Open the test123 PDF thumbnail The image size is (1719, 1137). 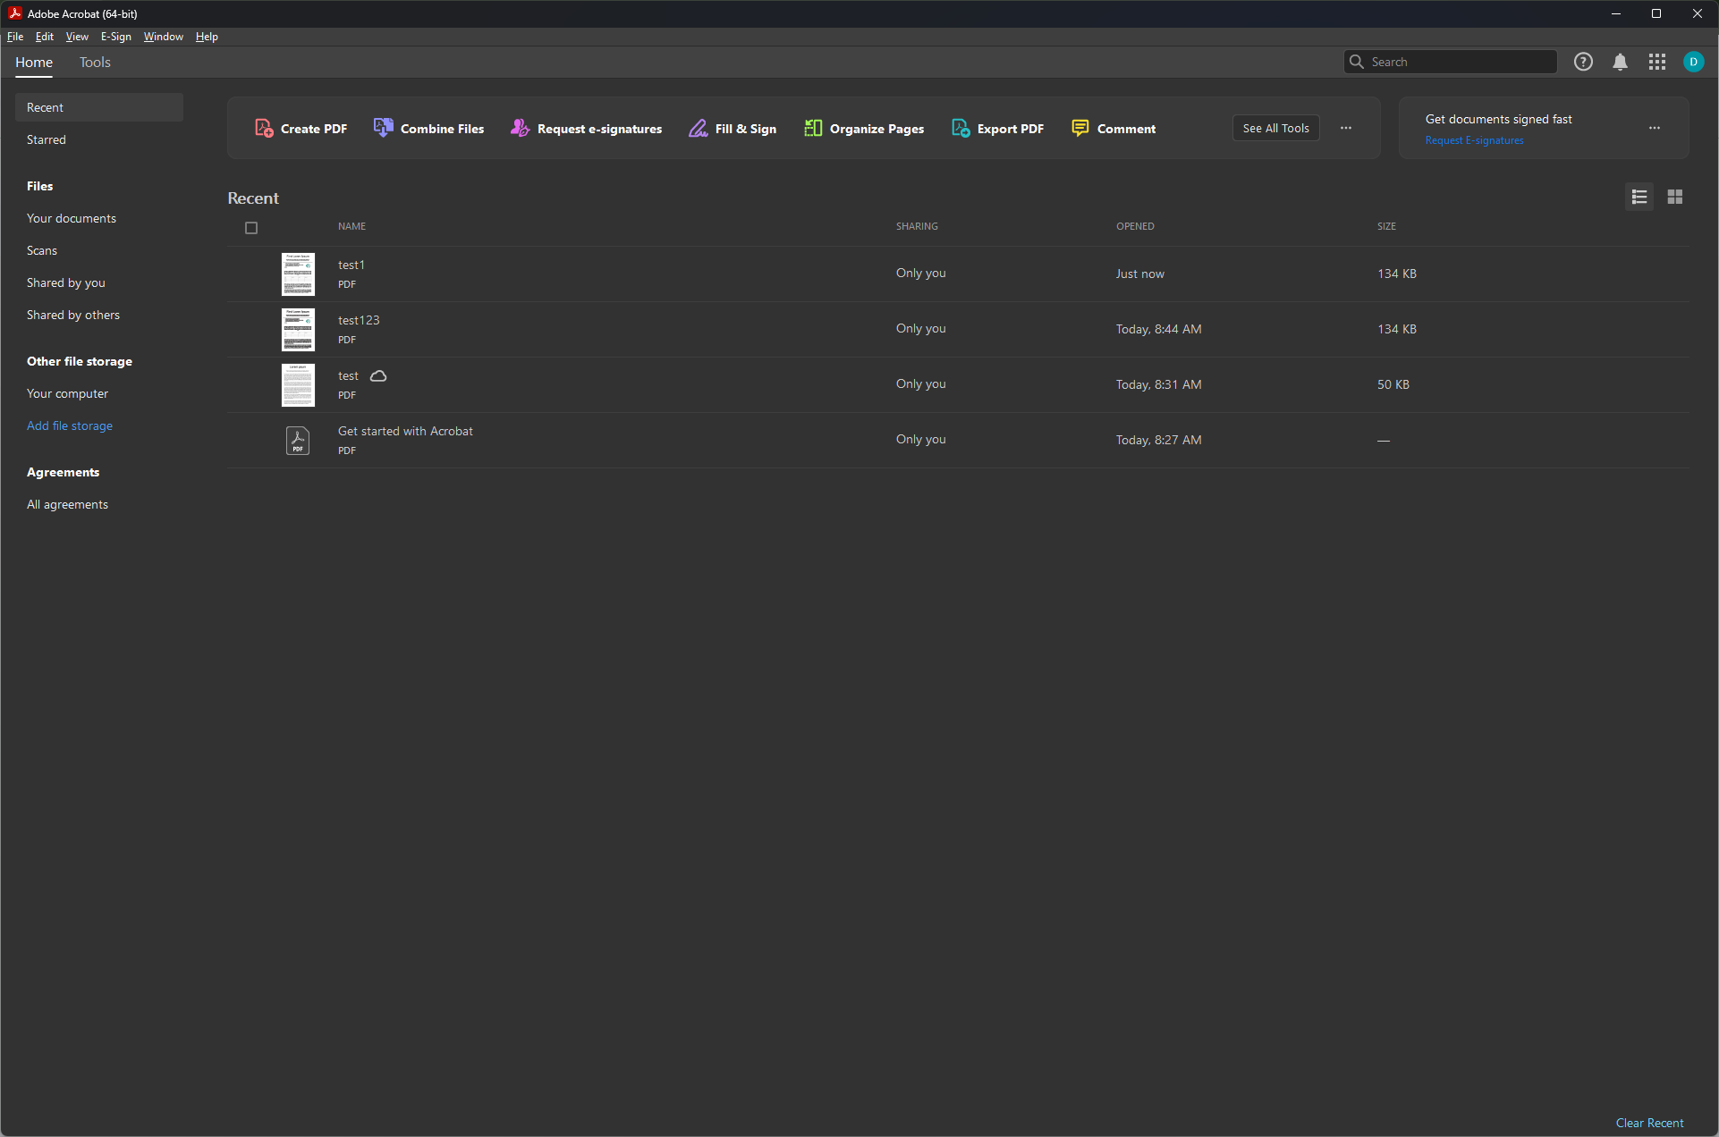pos(298,329)
